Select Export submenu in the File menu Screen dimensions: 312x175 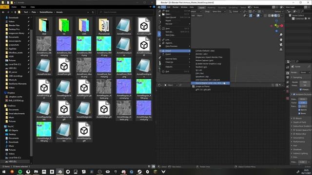(x=175, y=54)
